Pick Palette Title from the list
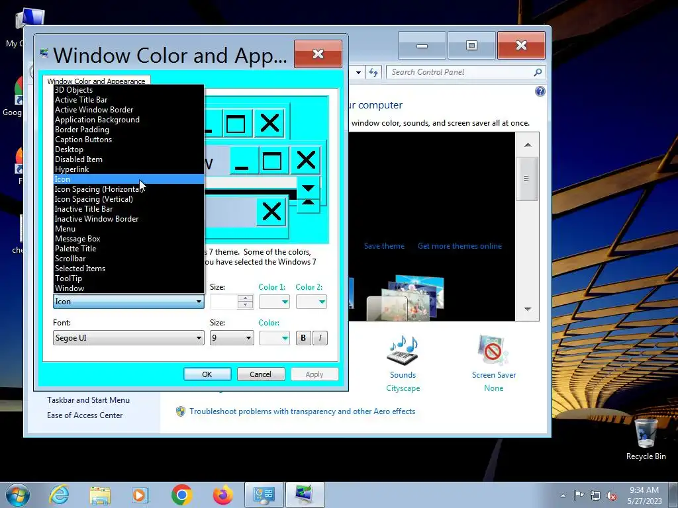 point(128,249)
